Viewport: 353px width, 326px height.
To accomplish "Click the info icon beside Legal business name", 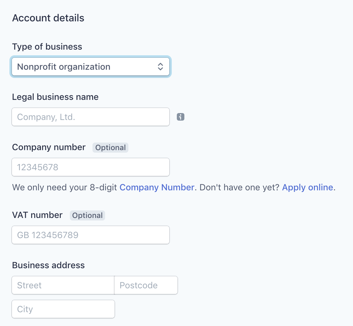I will click(x=180, y=117).
